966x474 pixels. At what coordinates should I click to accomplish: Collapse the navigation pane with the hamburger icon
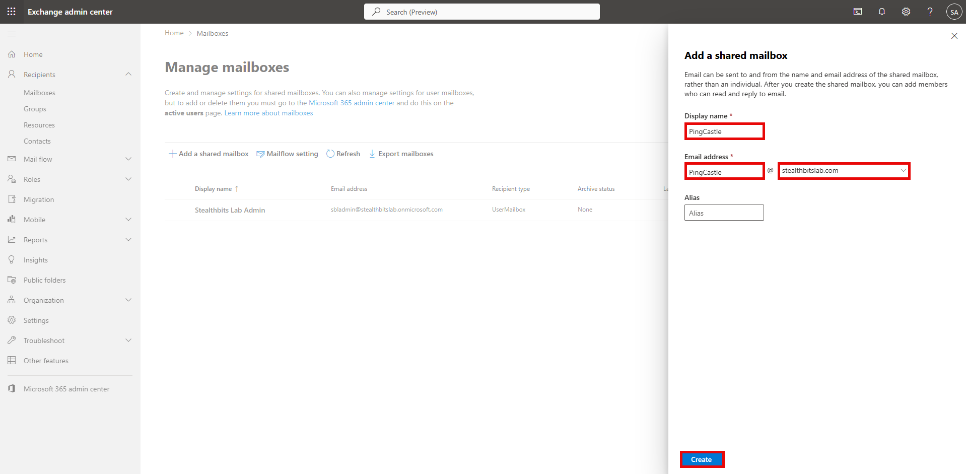[12, 34]
